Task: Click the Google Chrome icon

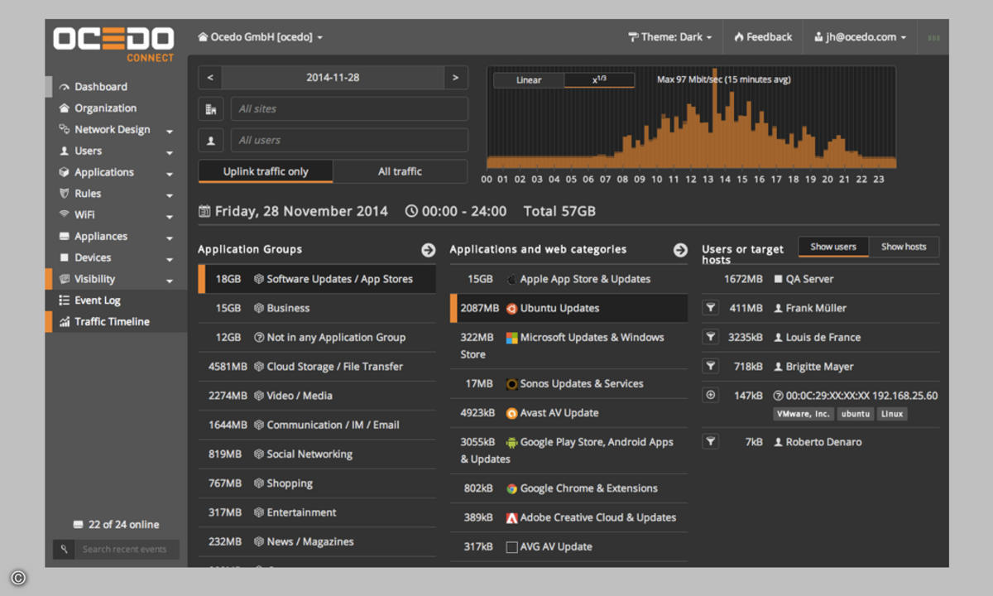Action: (x=511, y=489)
